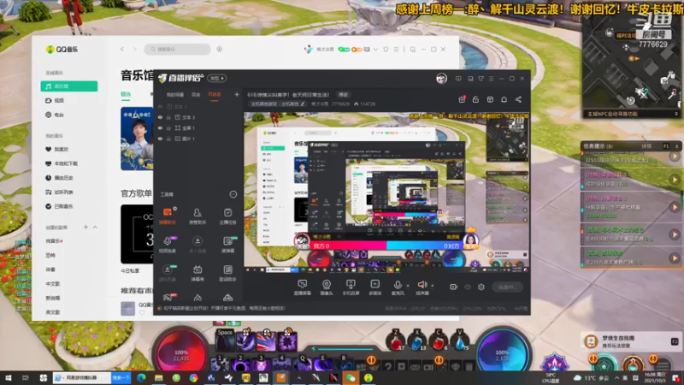Click QQ Music listen-recognition icon beside search
Viewport: 684px width, 385px height.
click(220, 50)
